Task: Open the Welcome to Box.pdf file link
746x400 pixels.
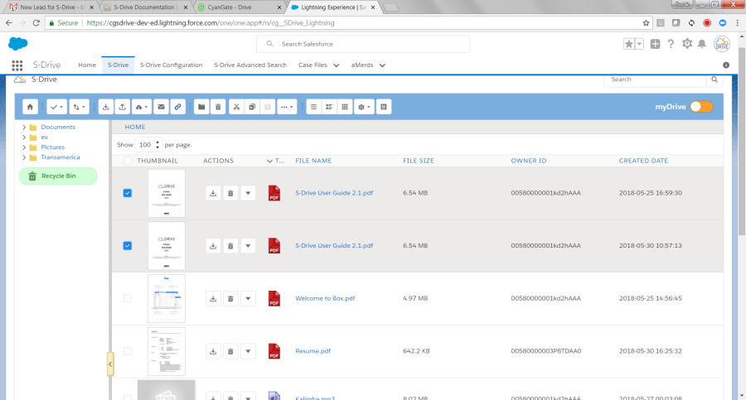Action: pos(325,298)
